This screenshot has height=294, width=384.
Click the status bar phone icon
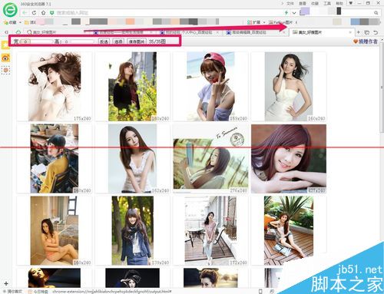coord(260,291)
